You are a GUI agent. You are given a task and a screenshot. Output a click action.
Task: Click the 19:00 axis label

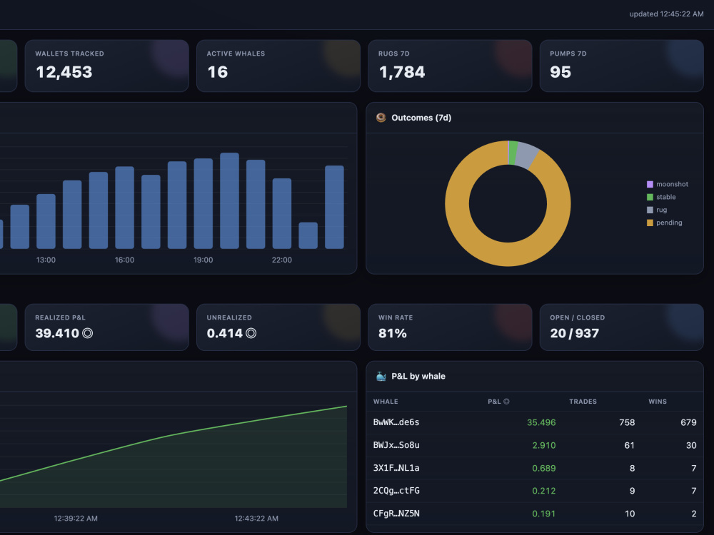[203, 260]
